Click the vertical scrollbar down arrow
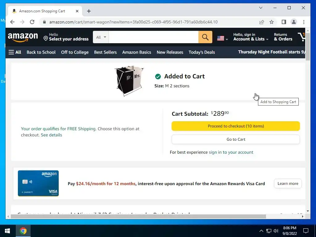The width and height of the screenshot is (316, 237). pyautogui.click(x=308, y=211)
